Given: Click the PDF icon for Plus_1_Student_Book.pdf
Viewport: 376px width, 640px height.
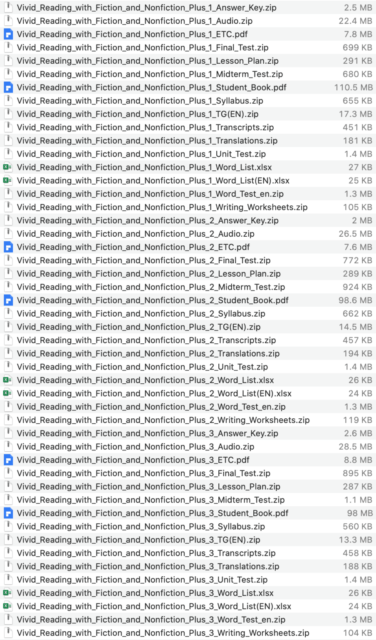Looking at the screenshot, I should [x=8, y=87].
